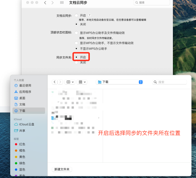Image resolution: width=196 pixels, height=178 pixels.
Task: Click the file dialog 搜索 field
Action: 169,82
